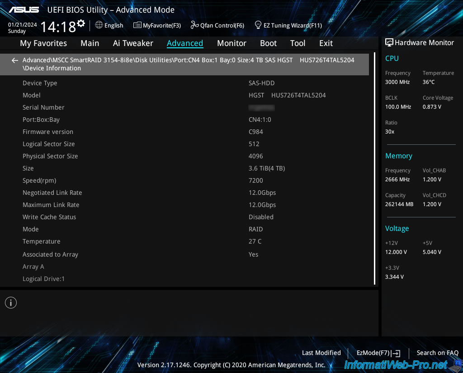Viewport: 463px width, 373px height.
Task: Click the Hardware Monitor screen icon
Action: click(x=389, y=43)
